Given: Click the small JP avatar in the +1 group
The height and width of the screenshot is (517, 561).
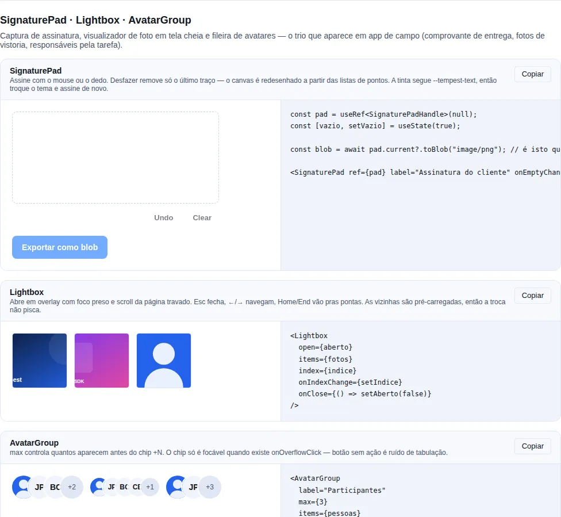Looking at the screenshot, I should coord(111,487).
